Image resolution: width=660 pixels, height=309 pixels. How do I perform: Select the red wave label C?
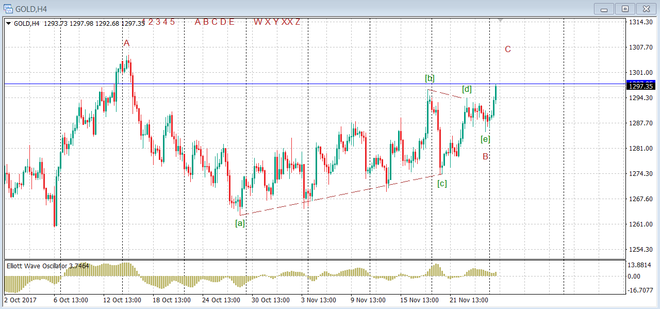point(508,49)
